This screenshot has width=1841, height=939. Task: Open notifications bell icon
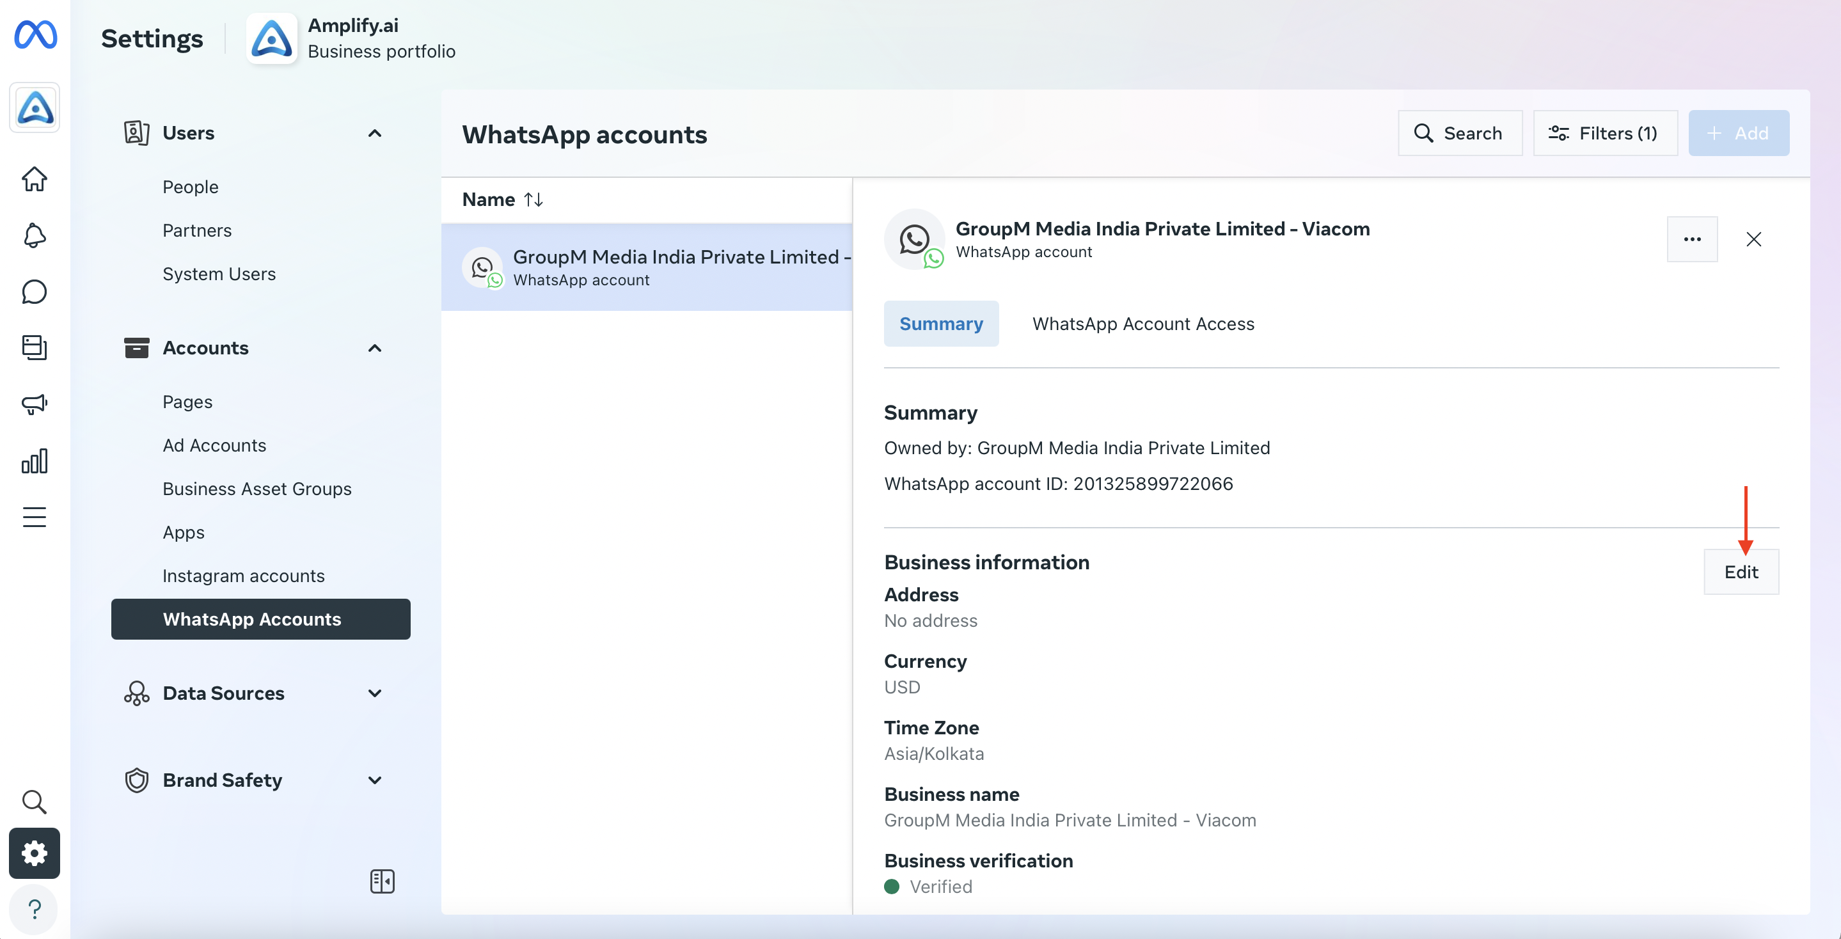tap(35, 235)
